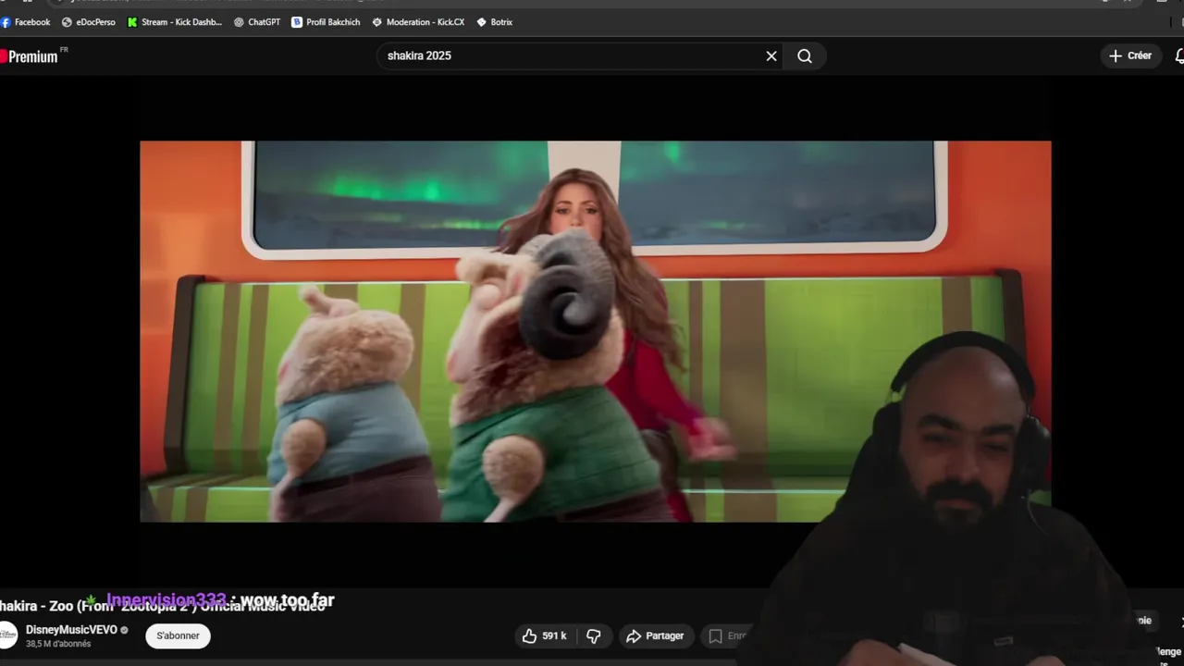Click the dislike thumbs-down icon
The width and height of the screenshot is (1184, 666).
coord(594,635)
